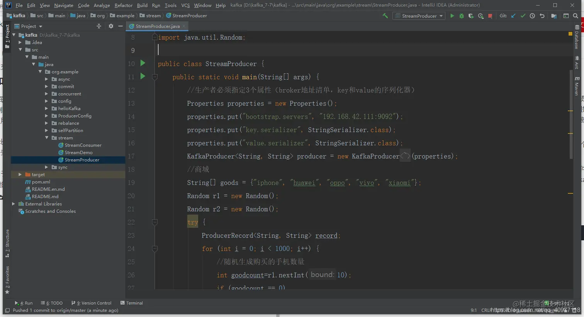Click 'stream' breadcrumb in navigation bar
This screenshot has width=584, height=317.
(150, 16)
